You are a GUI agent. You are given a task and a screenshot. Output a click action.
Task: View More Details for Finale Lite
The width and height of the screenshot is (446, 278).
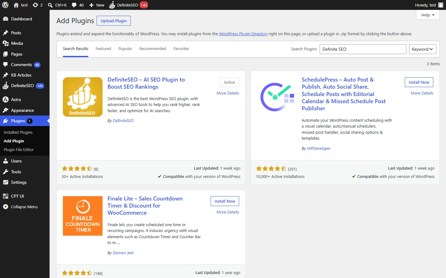click(x=228, y=212)
